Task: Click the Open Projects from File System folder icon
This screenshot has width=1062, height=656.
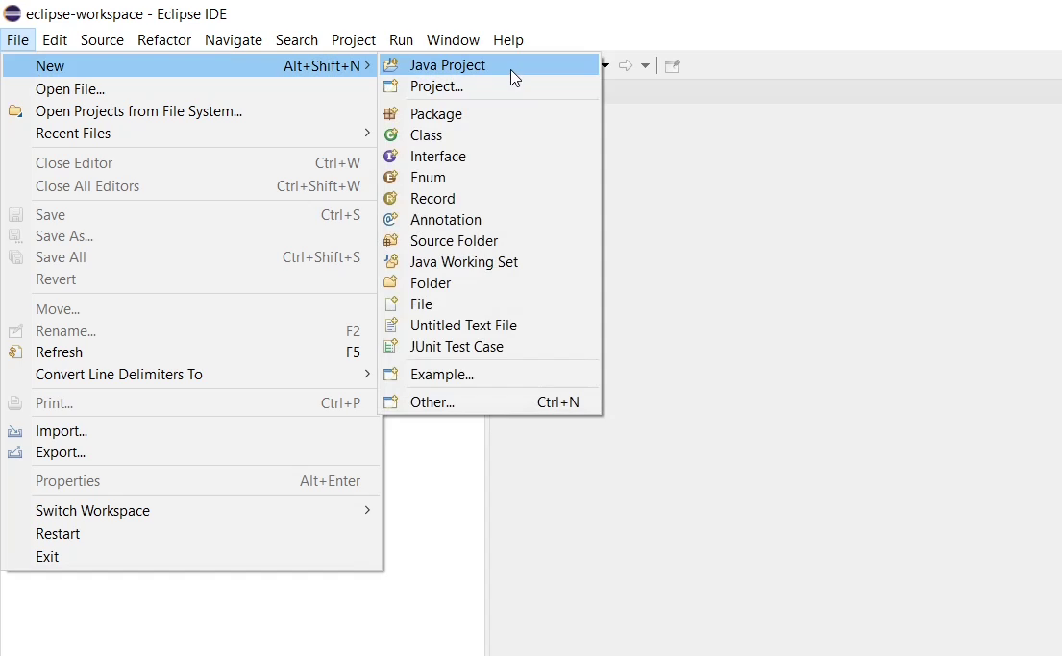Action: (x=15, y=111)
